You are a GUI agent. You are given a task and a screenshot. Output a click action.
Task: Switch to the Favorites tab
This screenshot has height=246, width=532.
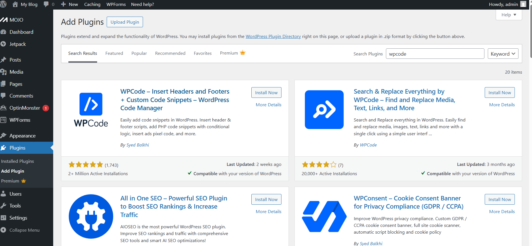203,53
